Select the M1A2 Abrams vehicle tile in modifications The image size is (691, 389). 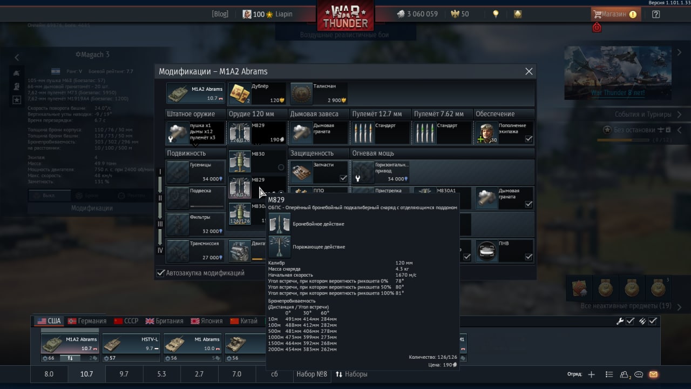[195, 93]
